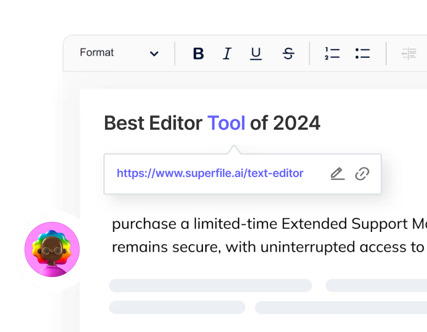Underline the selected text
This screenshot has width=427, height=332.
(256, 53)
